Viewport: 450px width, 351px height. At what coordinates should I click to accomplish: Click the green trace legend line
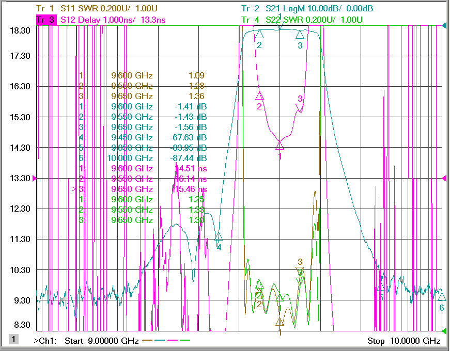click(x=185, y=340)
